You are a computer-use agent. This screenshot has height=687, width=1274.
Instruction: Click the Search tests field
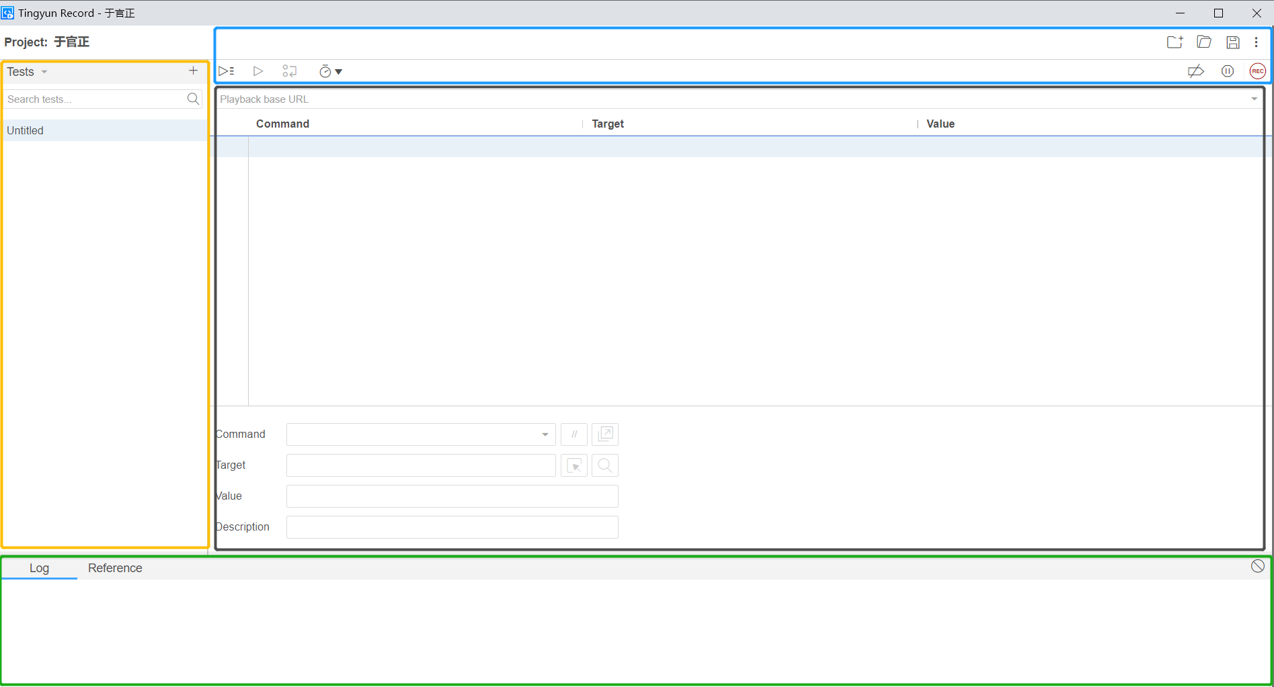pos(95,99)
